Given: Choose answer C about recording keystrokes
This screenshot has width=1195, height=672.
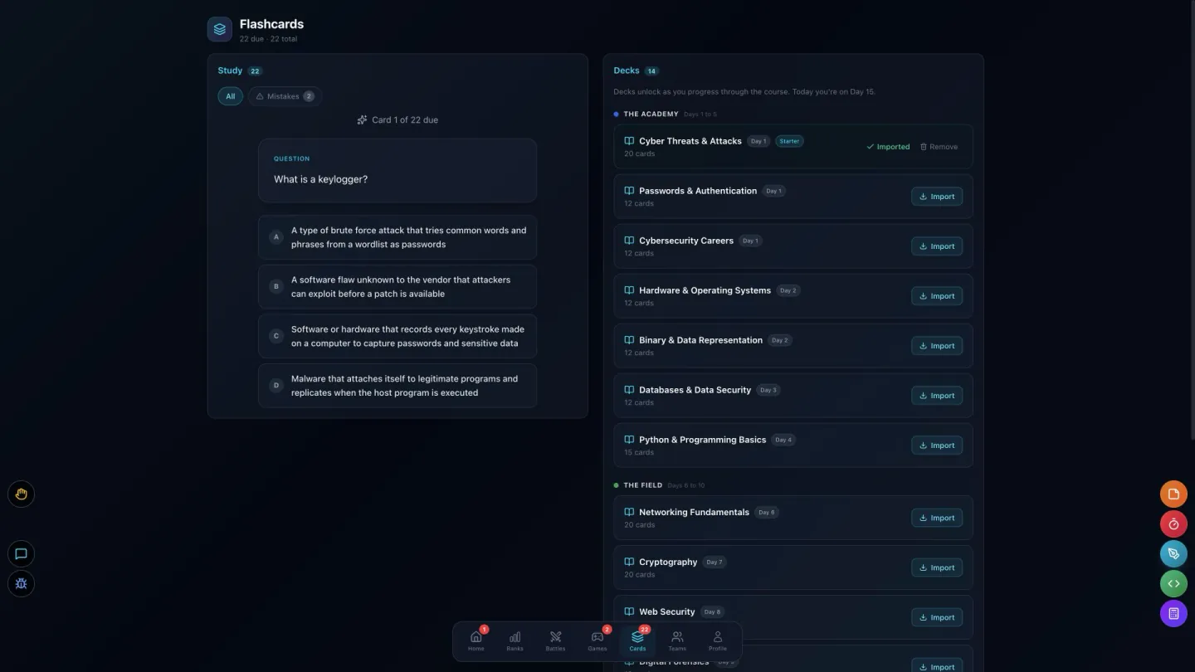Looking at the screenshot, I should pyautogui.click(x=398, y=336).
